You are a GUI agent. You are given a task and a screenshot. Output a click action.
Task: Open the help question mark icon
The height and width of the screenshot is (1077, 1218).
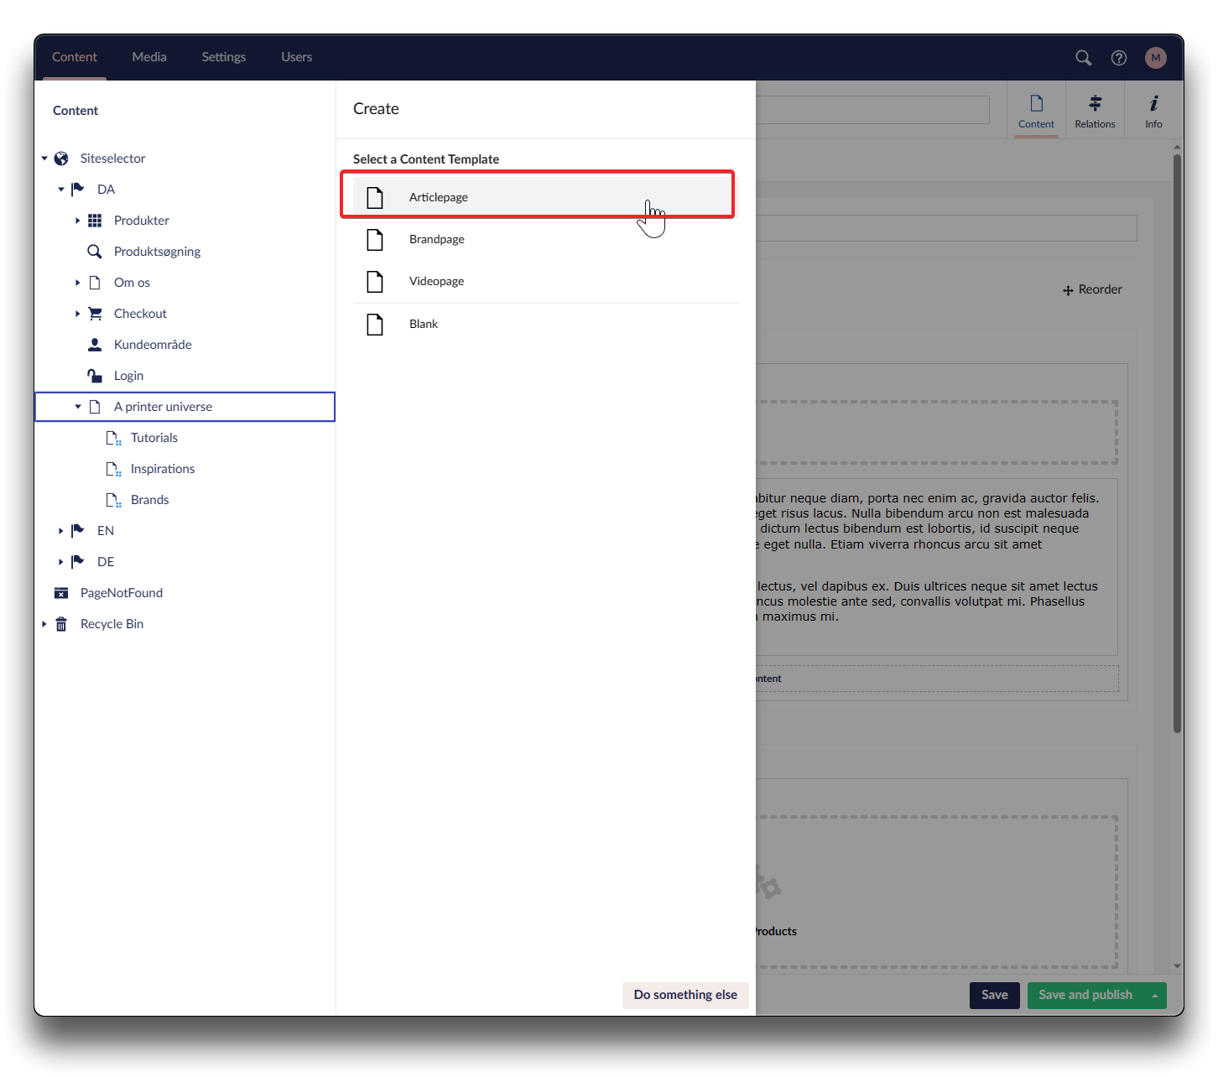pos(1119,58)
